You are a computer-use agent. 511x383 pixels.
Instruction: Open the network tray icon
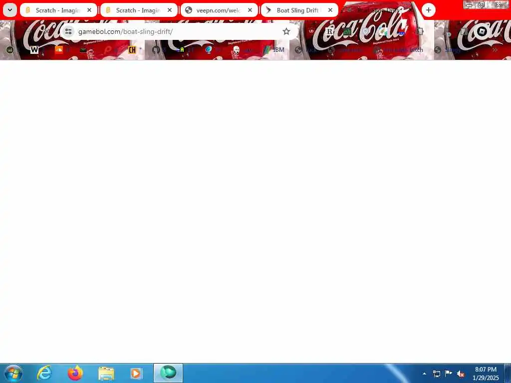click(x=436, y=374)
